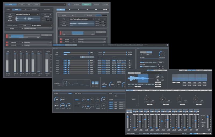Viewport: 215px width, 137px height.
Task: Toggle LOOP beside the Alien Talking Communication waveform
Action: tap(64, 23)
